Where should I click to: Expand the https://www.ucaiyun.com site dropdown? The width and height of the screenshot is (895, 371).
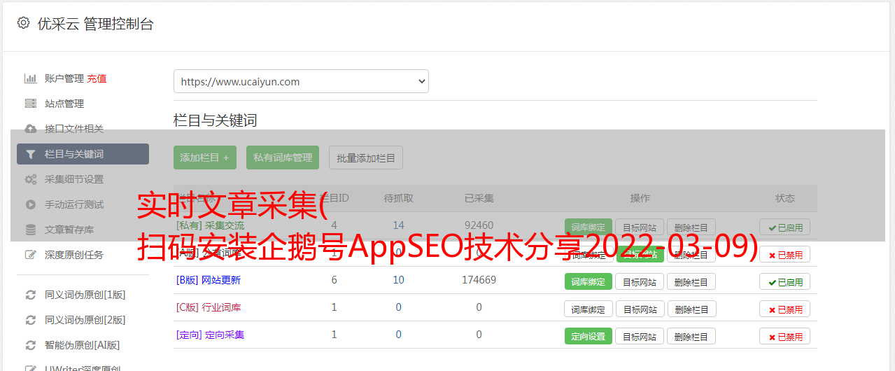[x=301, y=81]
